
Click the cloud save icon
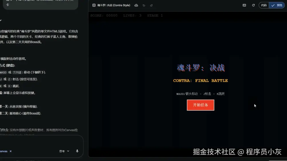tap(136, 5)
